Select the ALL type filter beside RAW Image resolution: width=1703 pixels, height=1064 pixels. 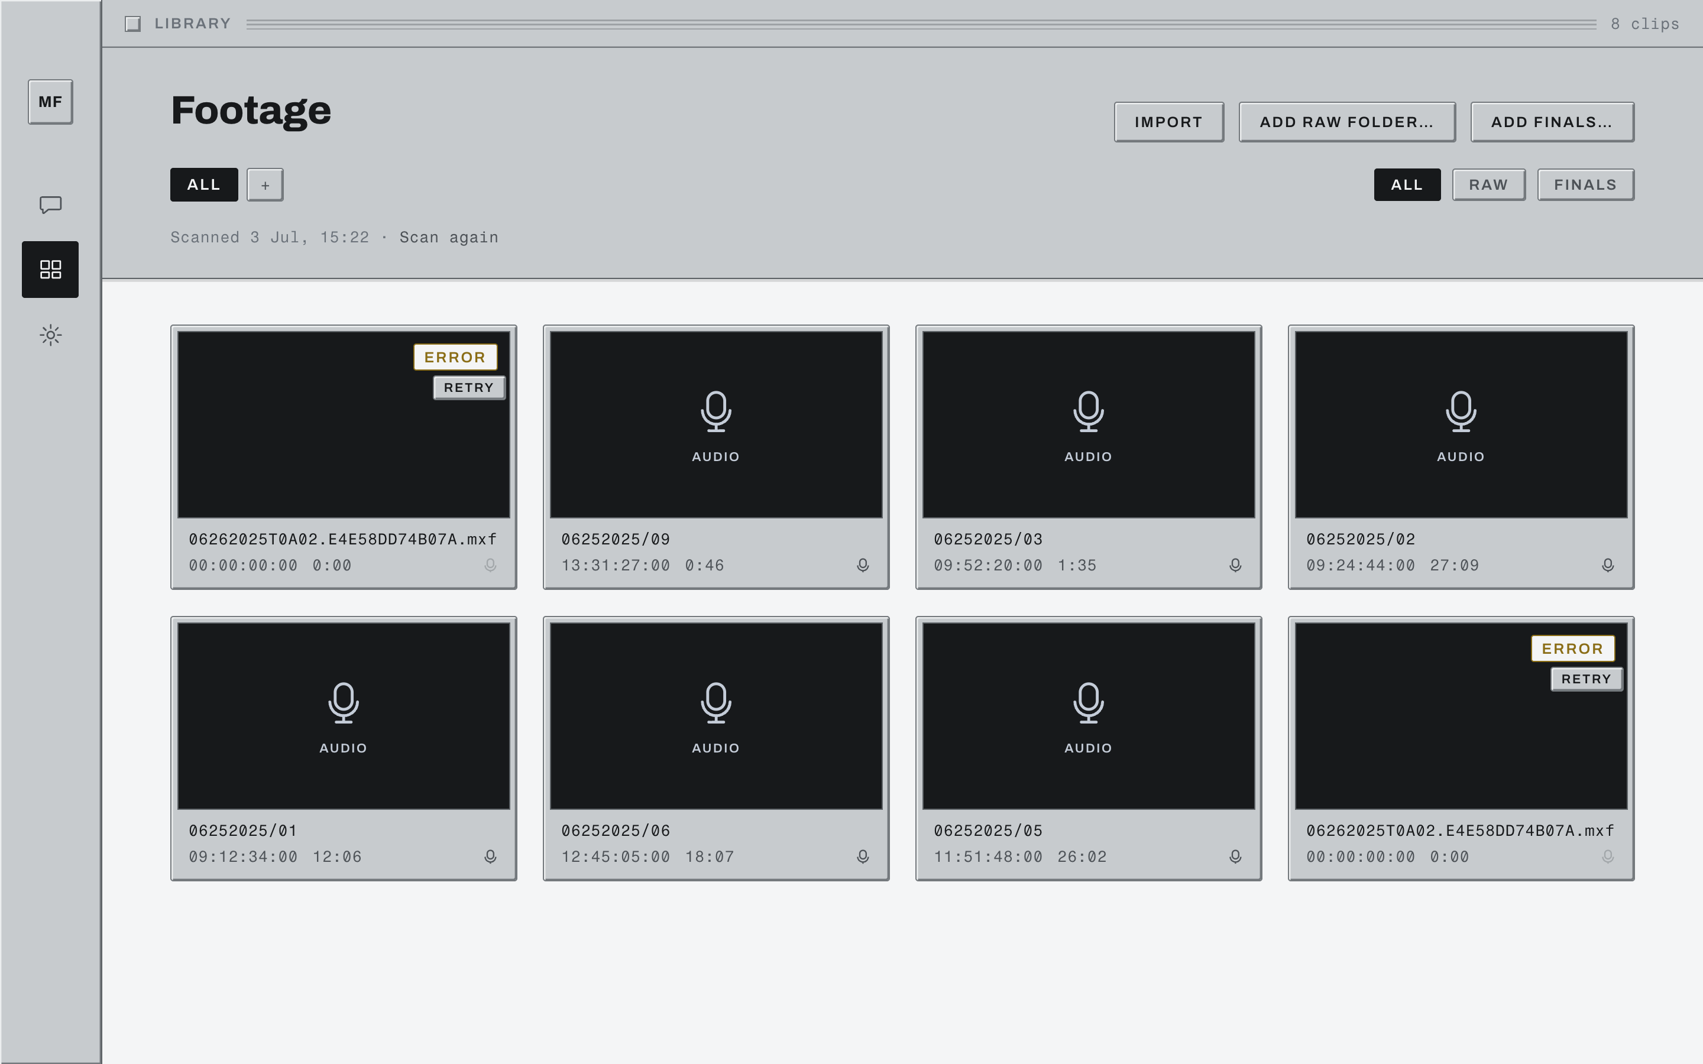click(x=1407, y=185)
